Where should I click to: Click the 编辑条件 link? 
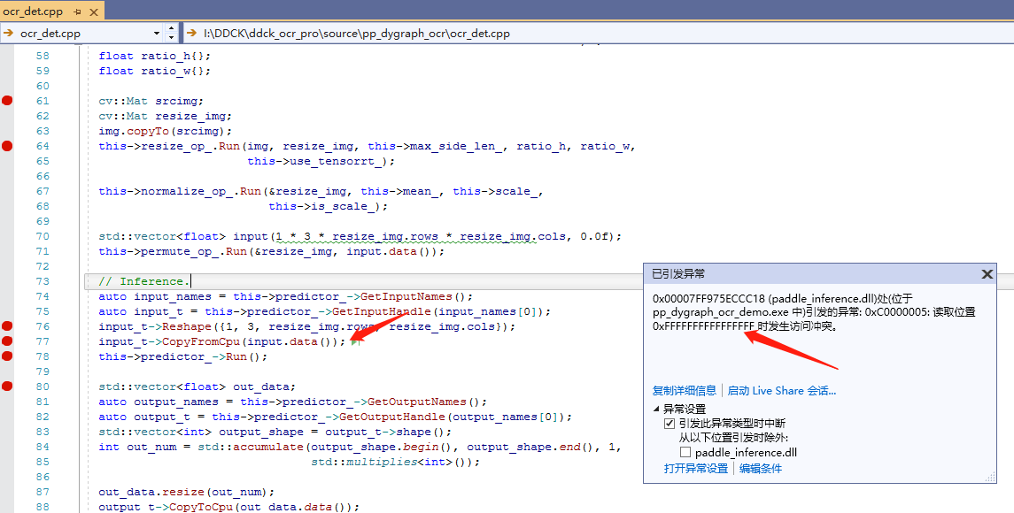pyautogui.click(x=761, y=469)
